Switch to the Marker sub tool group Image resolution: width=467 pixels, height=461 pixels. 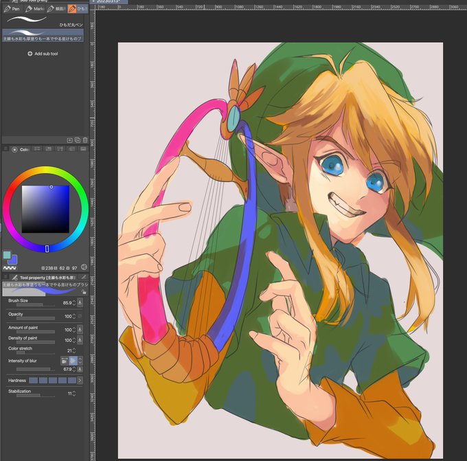(34, 9)
